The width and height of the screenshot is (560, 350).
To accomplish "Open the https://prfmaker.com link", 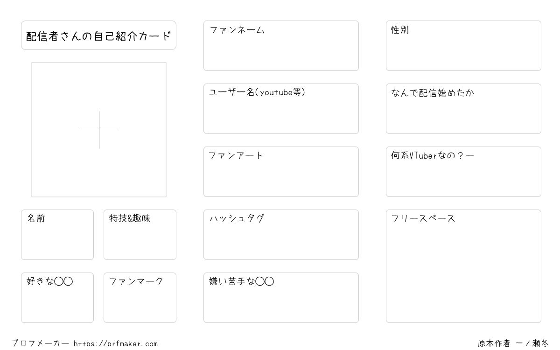I will tap(116, 344).
